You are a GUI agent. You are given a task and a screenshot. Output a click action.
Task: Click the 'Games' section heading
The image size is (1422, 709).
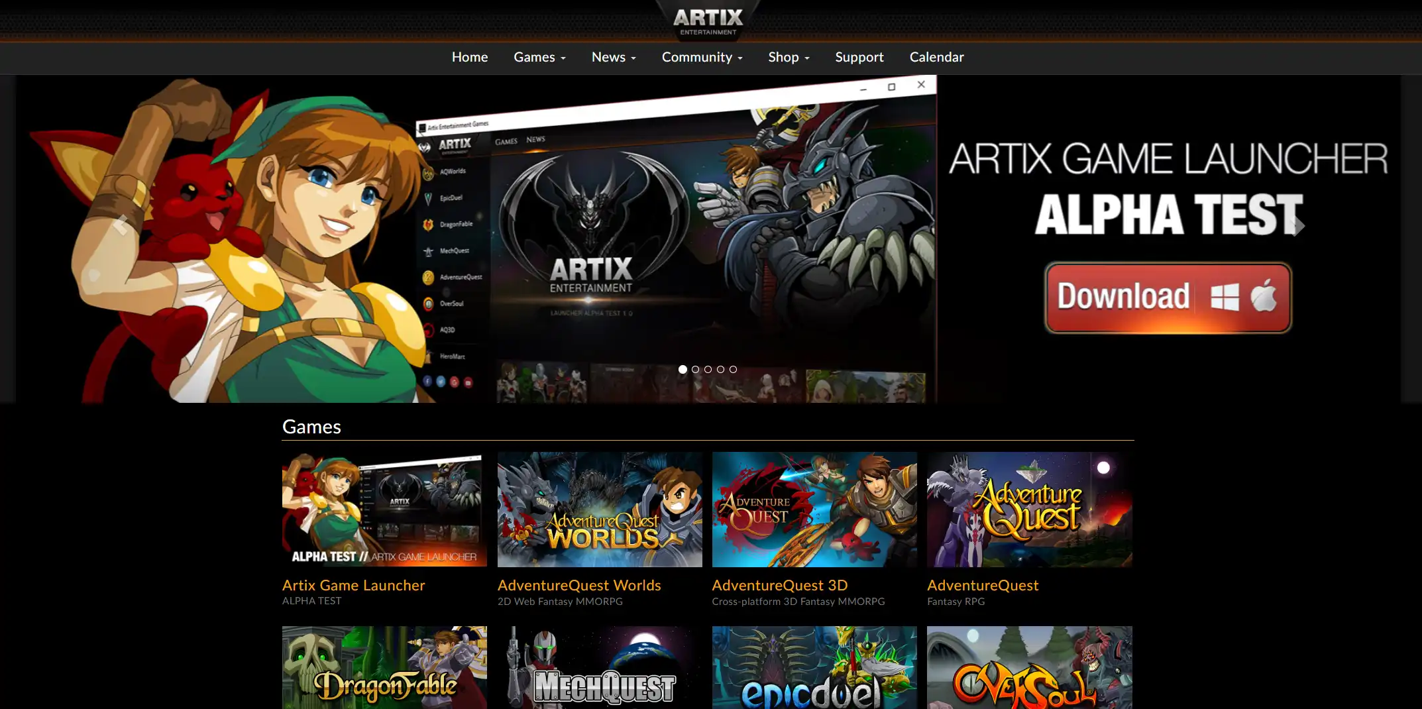(311, 427)
